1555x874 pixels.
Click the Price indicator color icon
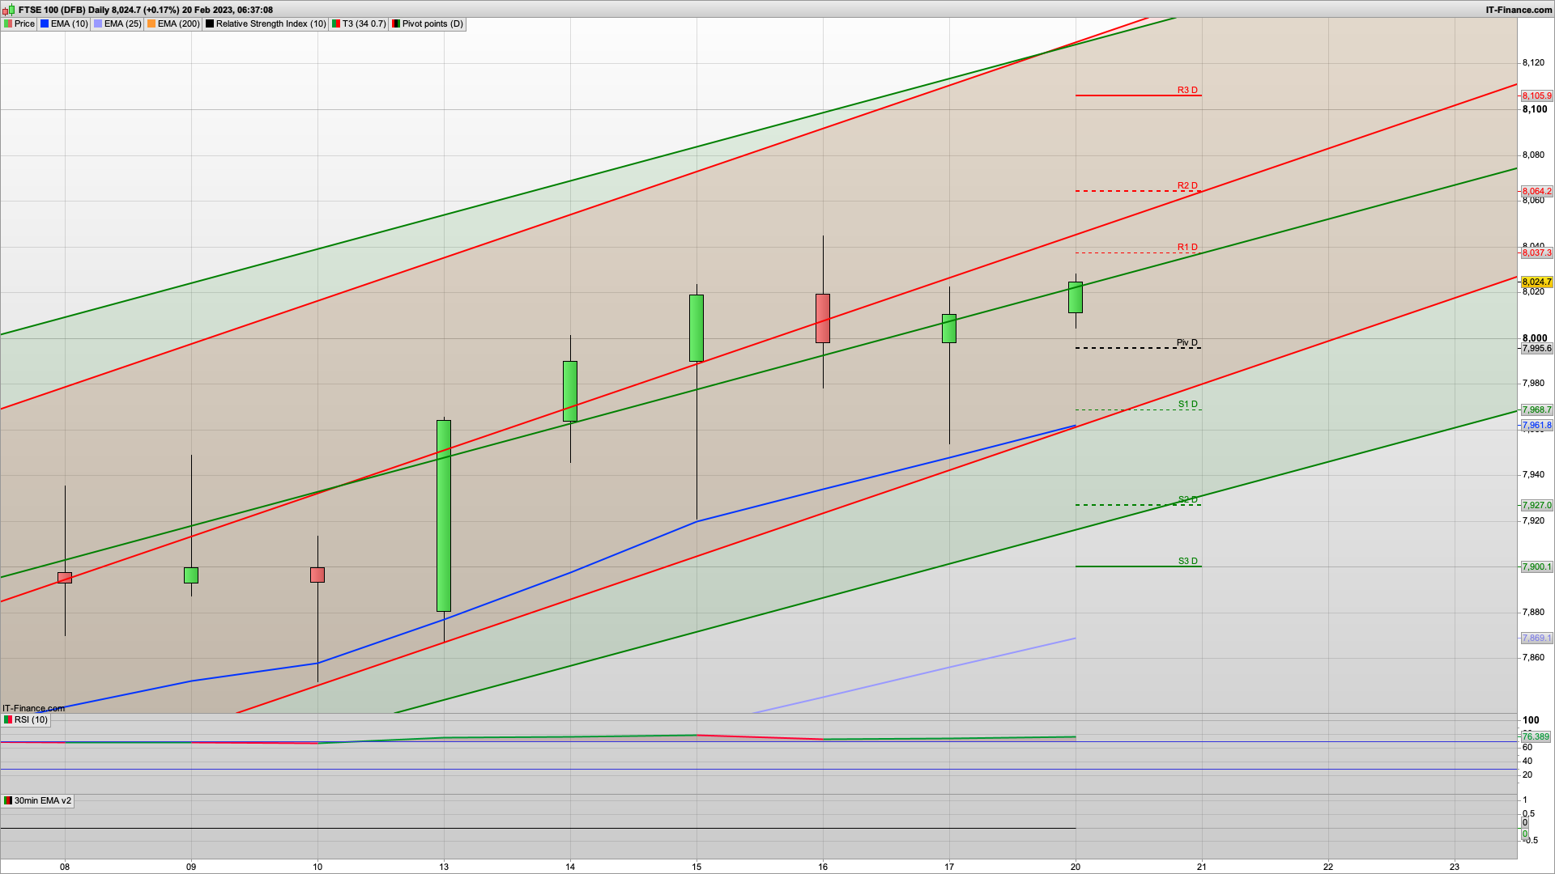click(9, 24)
